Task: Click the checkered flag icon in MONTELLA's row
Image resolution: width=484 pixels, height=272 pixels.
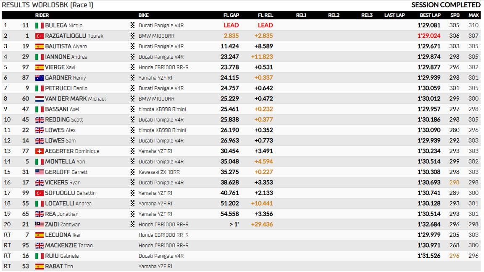Action: (x=132, y=161)
